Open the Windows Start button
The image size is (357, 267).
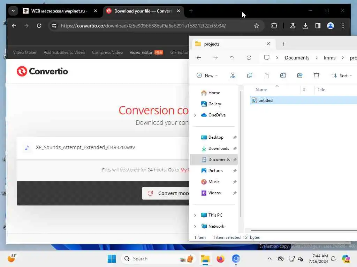click(x=112, y=259)
